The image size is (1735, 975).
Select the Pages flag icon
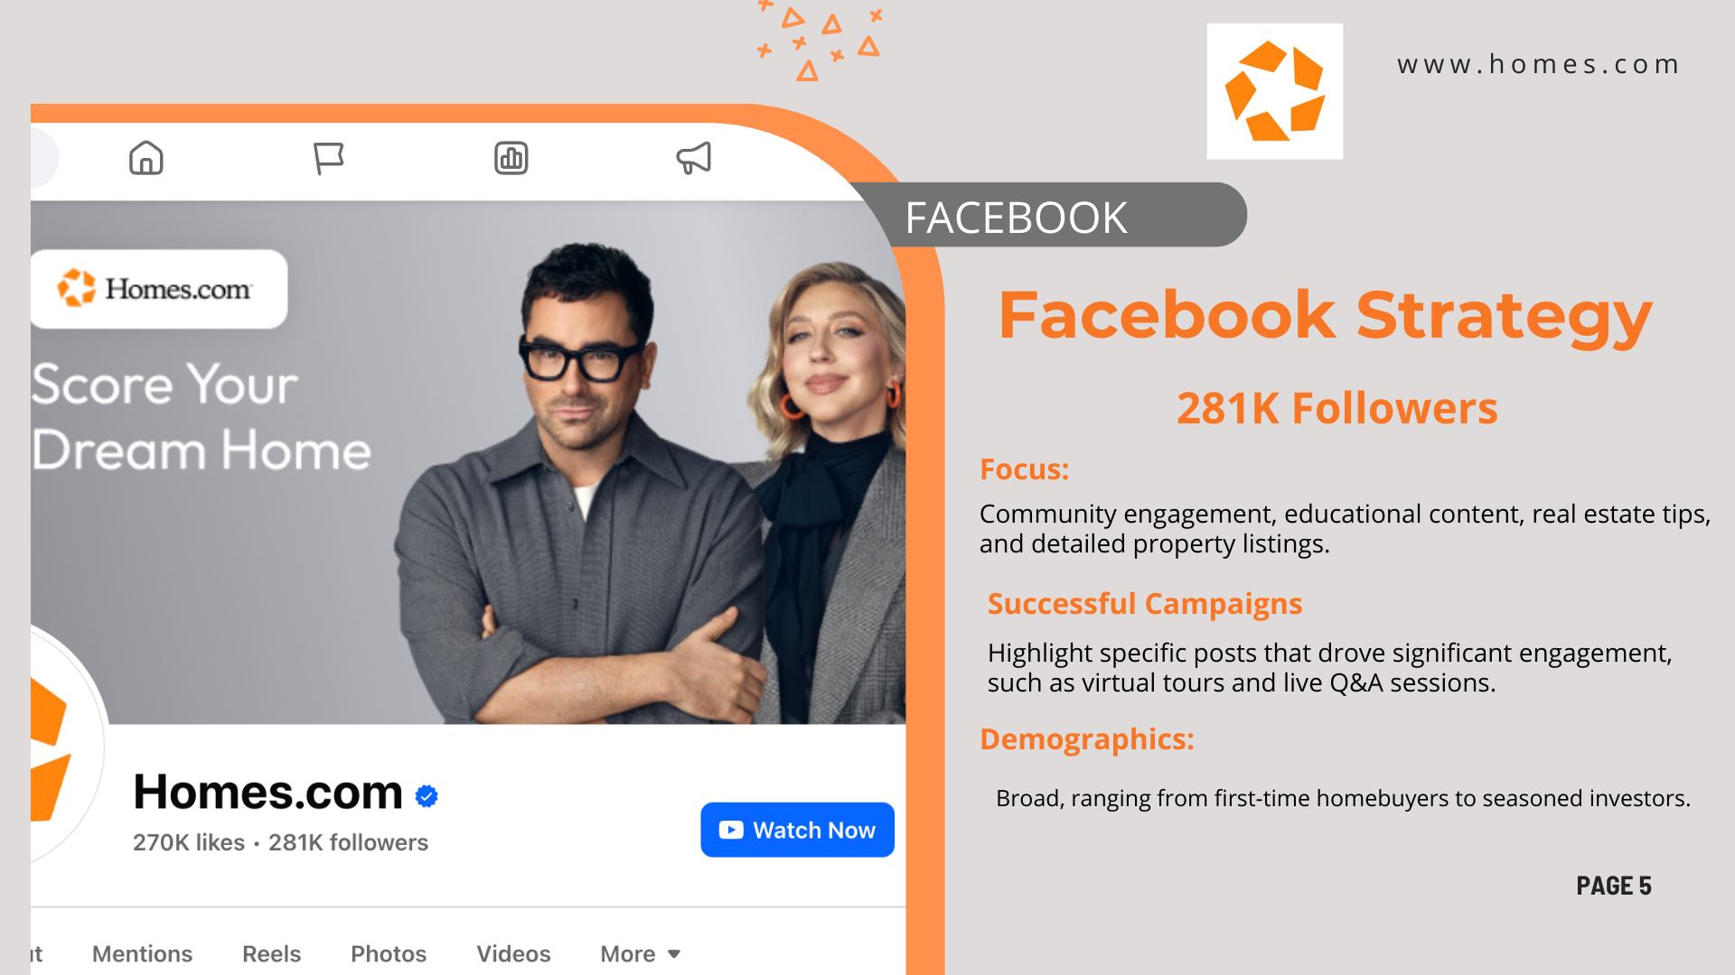(328, 158)
